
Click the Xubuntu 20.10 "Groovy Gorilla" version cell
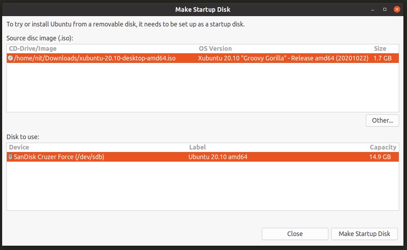pos(283,58)
